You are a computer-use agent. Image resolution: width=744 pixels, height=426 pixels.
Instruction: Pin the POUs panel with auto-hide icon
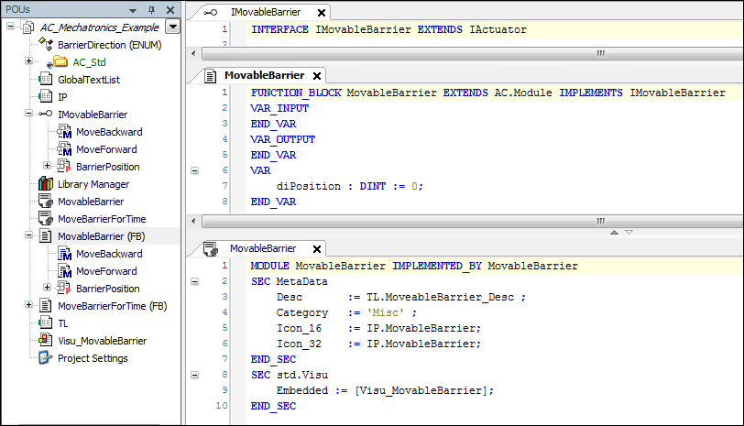(x=152, y=9)
